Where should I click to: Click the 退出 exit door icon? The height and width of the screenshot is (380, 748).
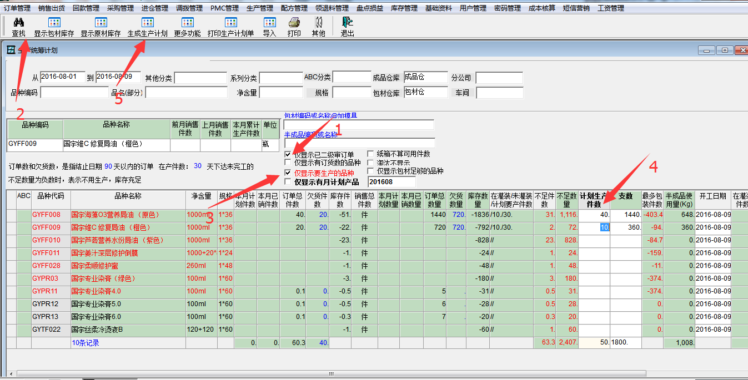click(347, 23)
